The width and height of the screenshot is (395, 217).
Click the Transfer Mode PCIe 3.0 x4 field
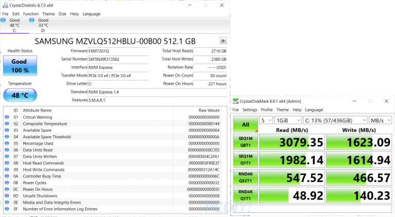[x=118, y=76]
